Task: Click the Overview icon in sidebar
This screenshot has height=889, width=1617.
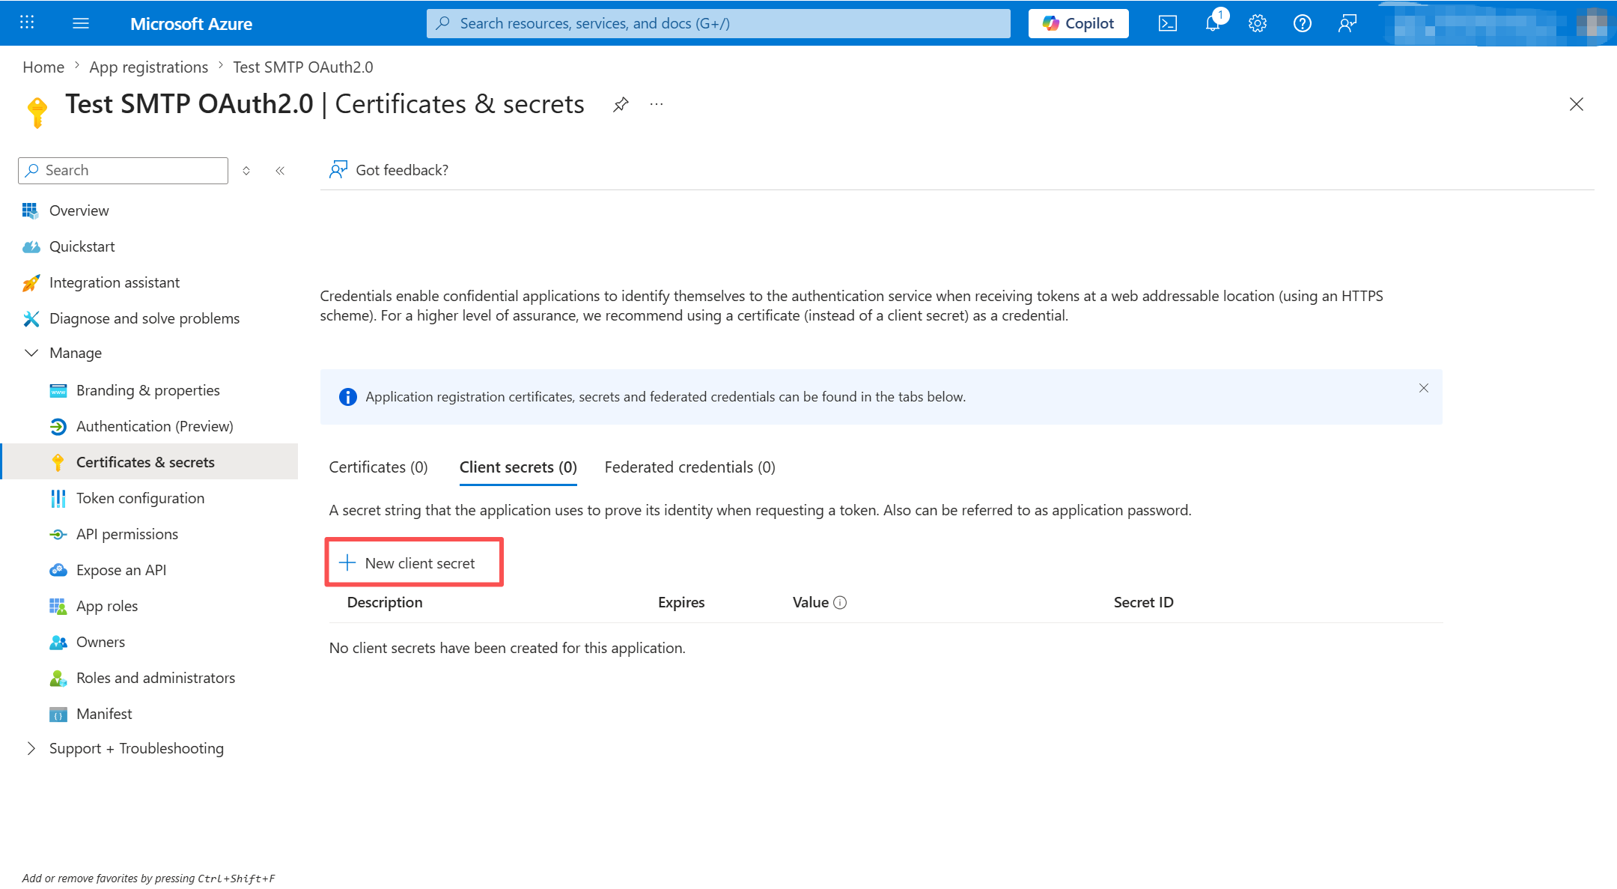Action: (x=31, y=210)
